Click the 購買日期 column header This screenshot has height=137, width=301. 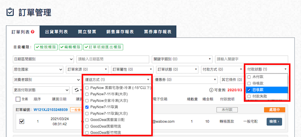[59, 99]
